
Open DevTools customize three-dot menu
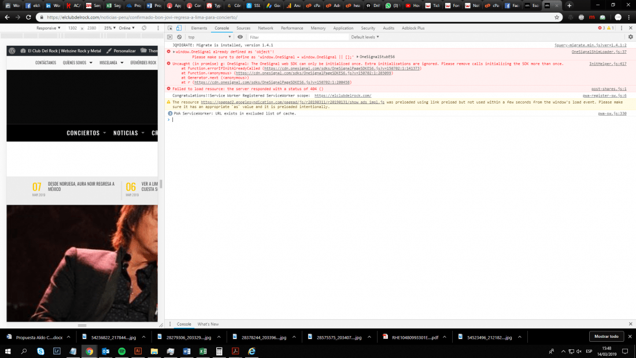pos(622,28)
